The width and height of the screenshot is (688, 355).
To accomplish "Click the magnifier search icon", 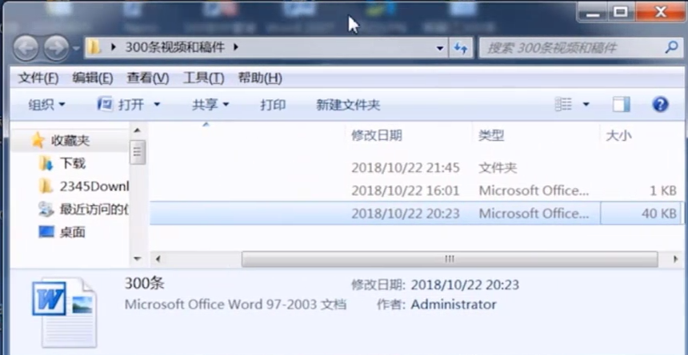I will pyautogui.click(x=671, y=47).
